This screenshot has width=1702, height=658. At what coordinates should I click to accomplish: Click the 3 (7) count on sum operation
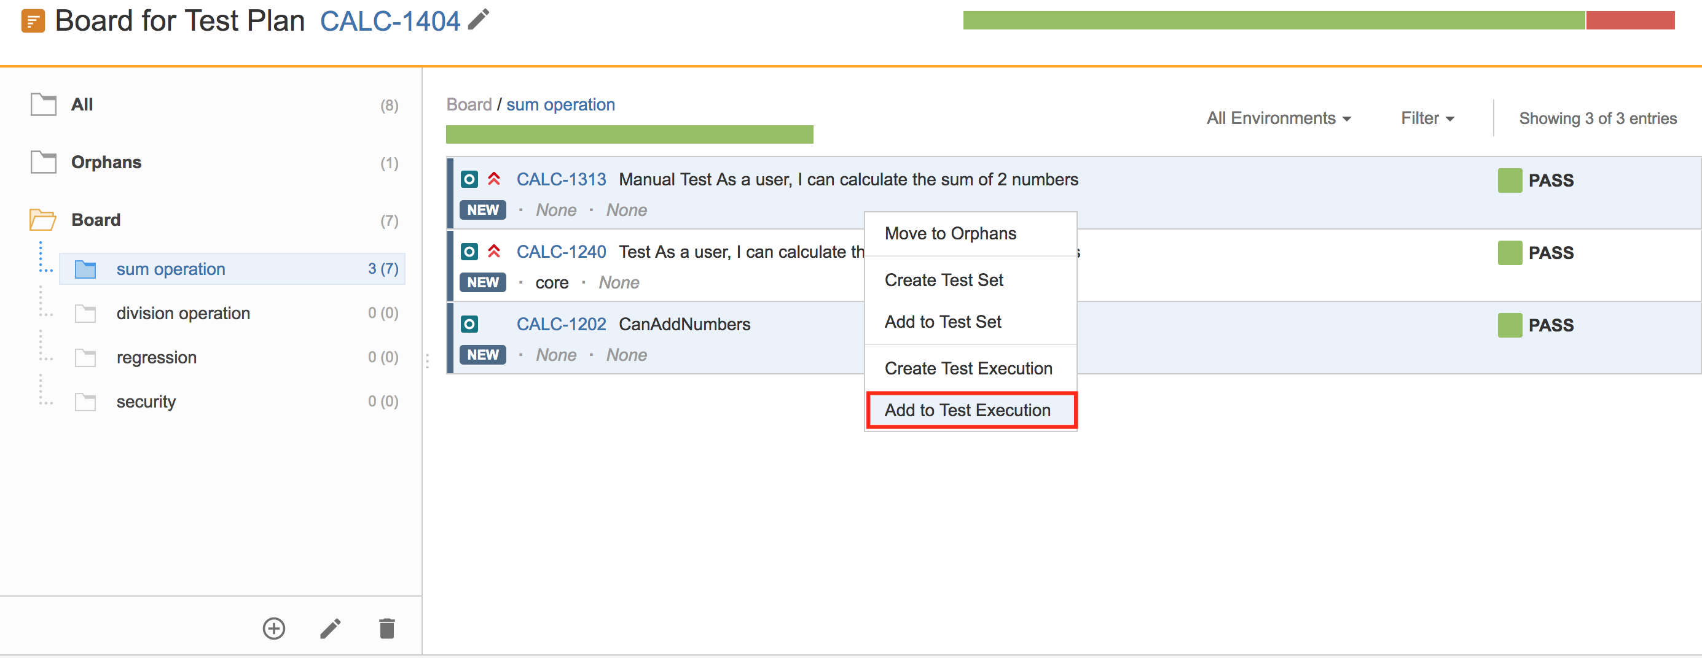point(383,269)
